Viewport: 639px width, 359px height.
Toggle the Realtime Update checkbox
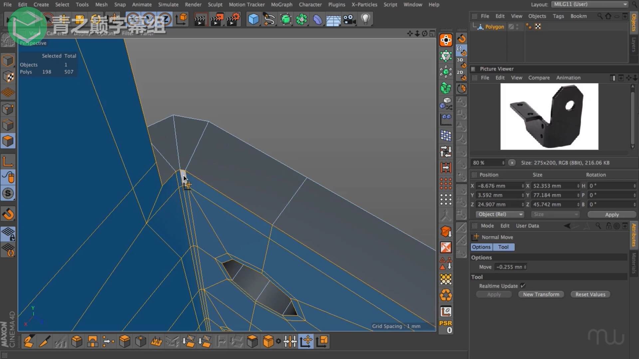pyautogui.click(x=523, y=286)
